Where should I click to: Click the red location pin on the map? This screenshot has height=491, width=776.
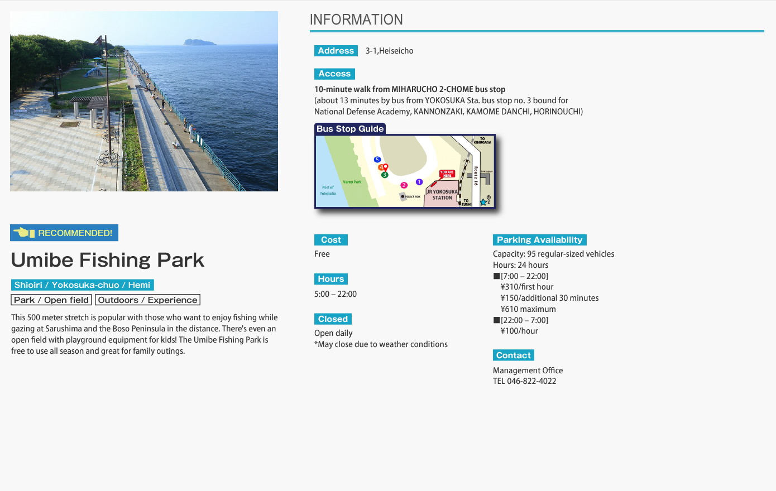click(385, 167)
